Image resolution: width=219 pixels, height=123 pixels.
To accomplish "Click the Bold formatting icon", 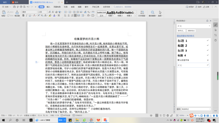I will point(23,15).
